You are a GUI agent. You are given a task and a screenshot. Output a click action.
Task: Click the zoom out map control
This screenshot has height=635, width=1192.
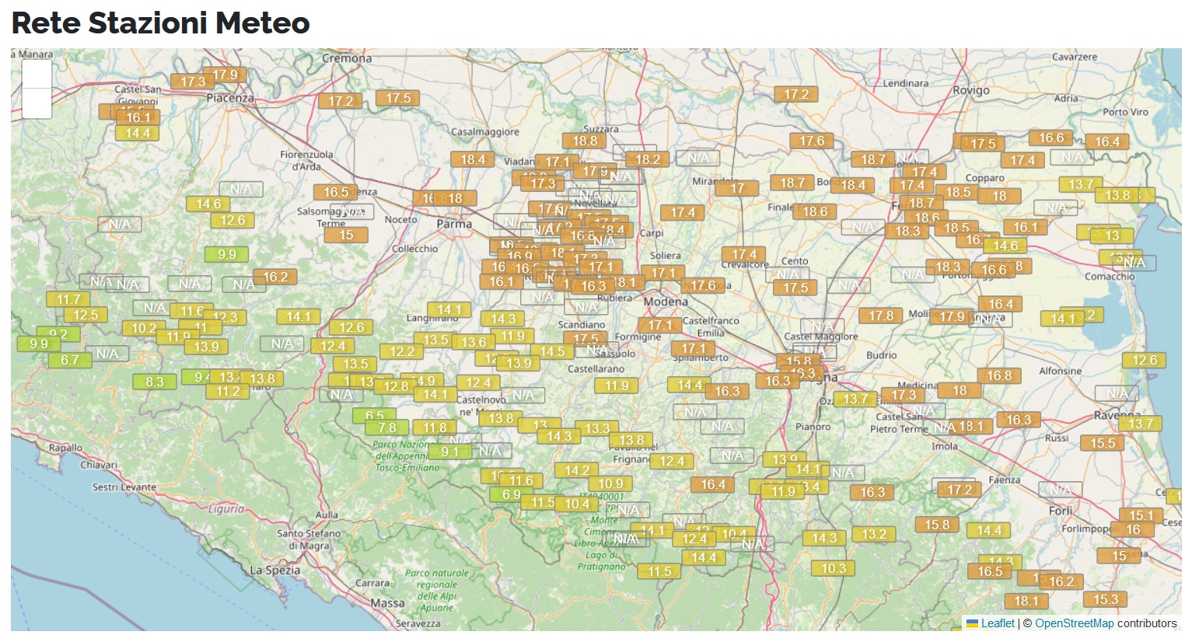[37, 103]
